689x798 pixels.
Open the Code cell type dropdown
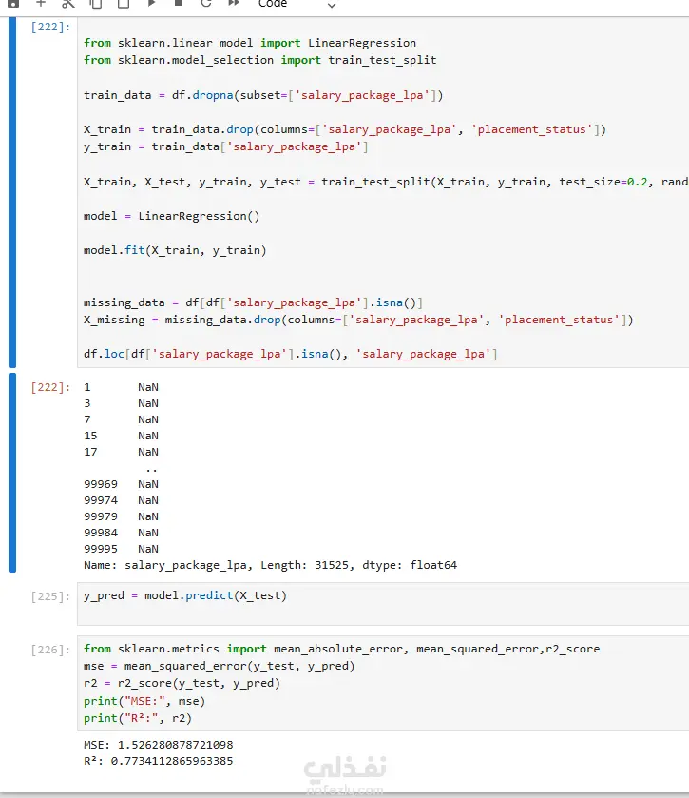297,4
